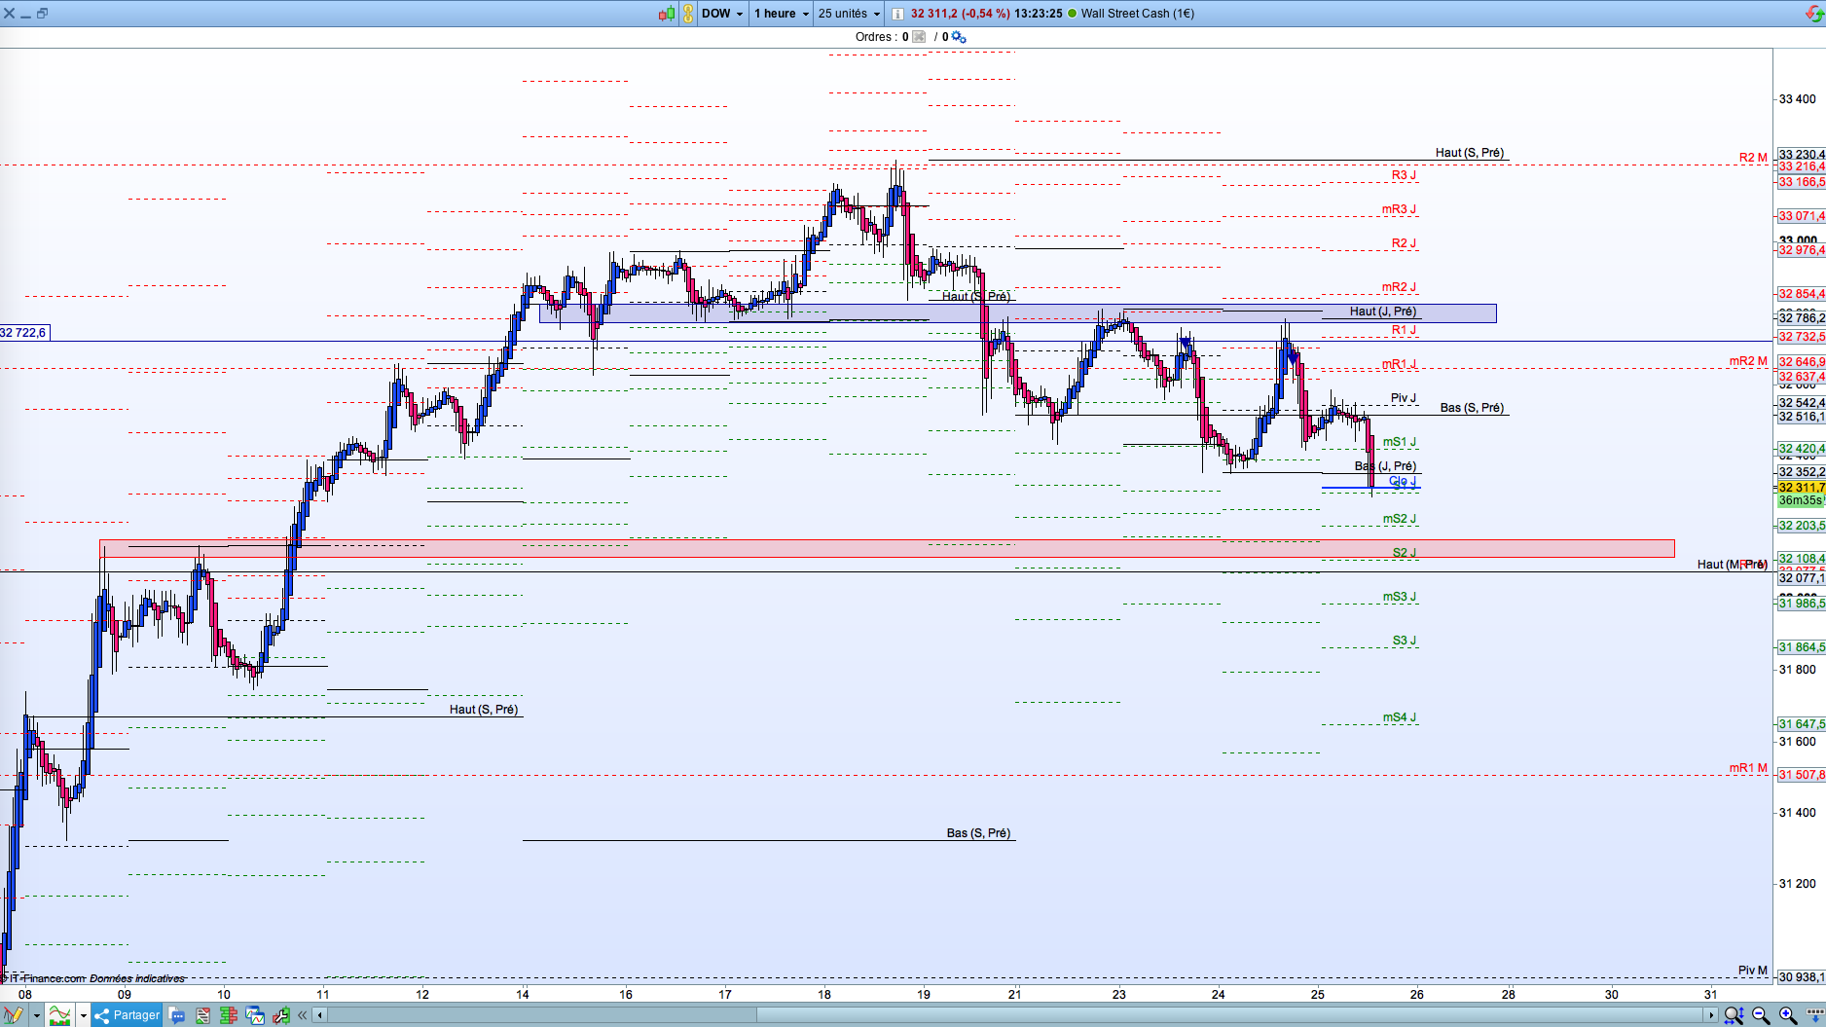Select the pencil drawing tool

pos(14,1015)
